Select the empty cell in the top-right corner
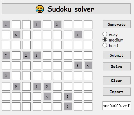Screen dimensions: 134x115 pyautogui.click(x=88, y=25)
